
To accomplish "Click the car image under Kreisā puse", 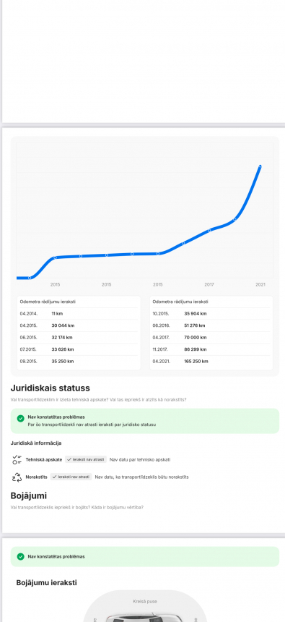I will [145, 617].
